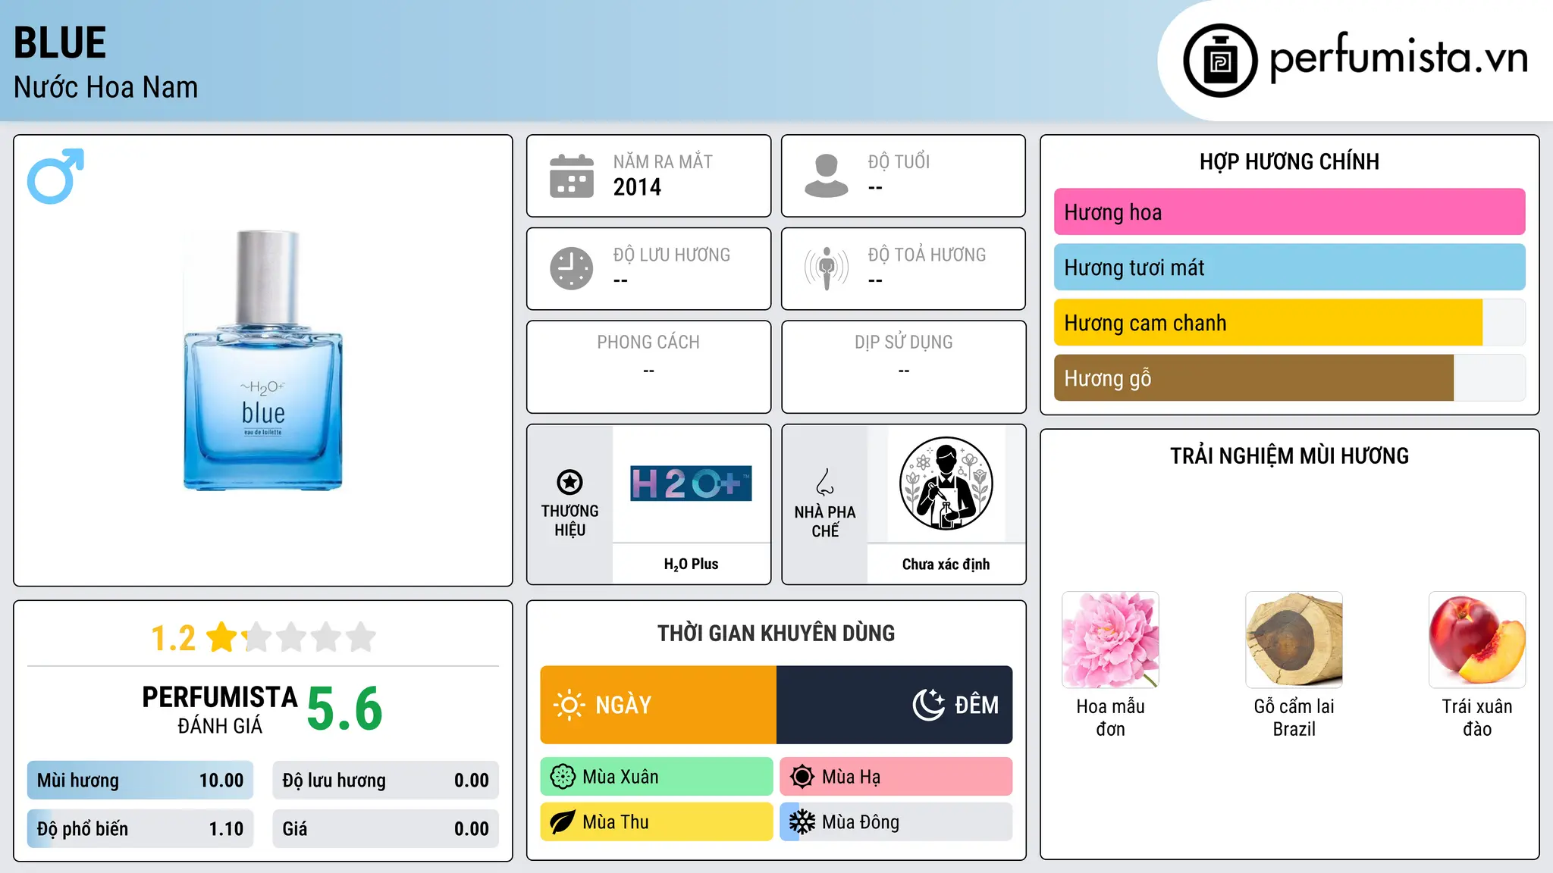The image size is (1553, 873).
Task: Click the perfumista.vn bottle logo icon
Action: [1220, 61]
